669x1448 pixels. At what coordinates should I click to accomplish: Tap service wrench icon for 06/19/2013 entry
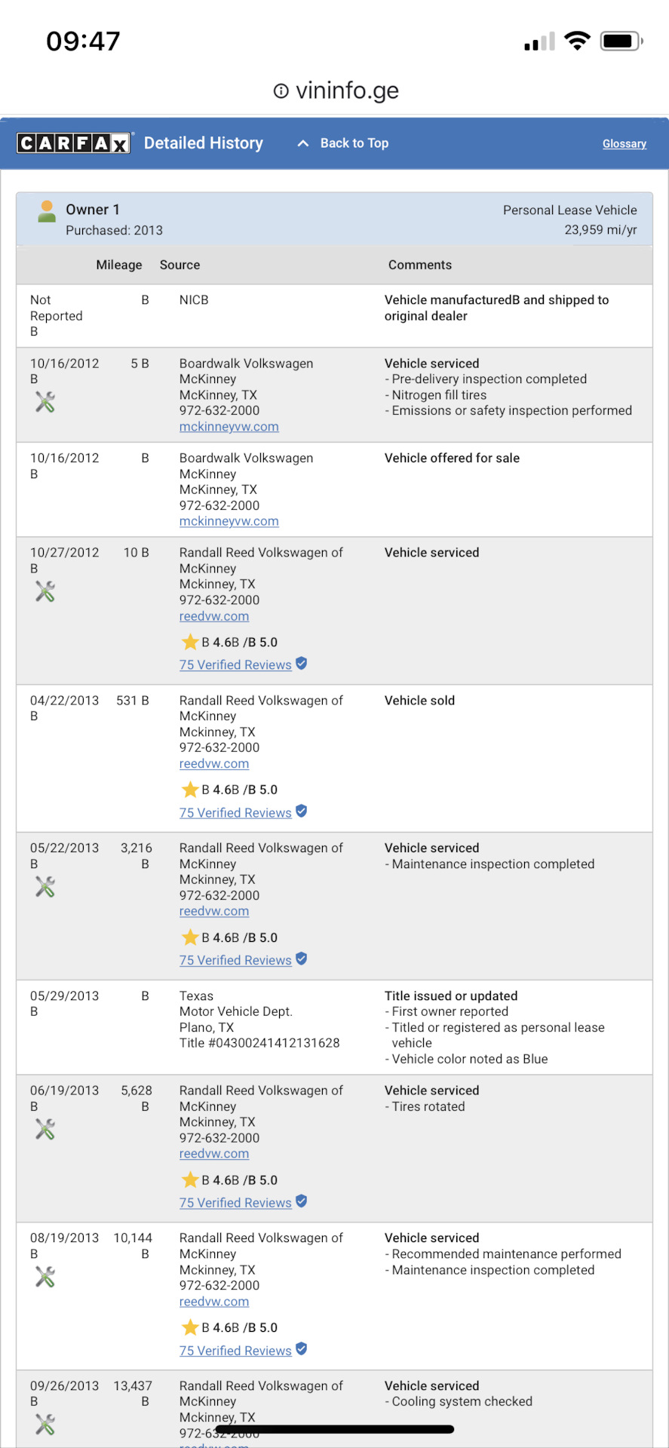[x=45, y=1129]
